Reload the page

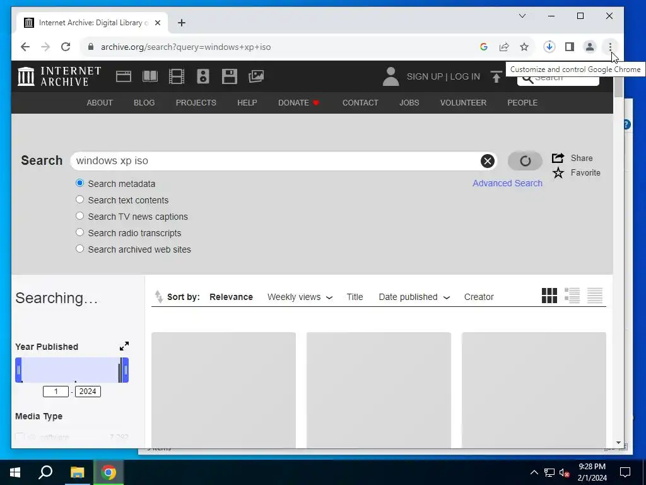click(x=66, y=47)
